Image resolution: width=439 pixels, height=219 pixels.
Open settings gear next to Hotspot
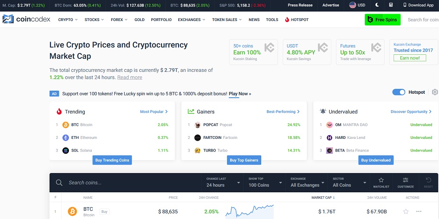pos(435,92)
